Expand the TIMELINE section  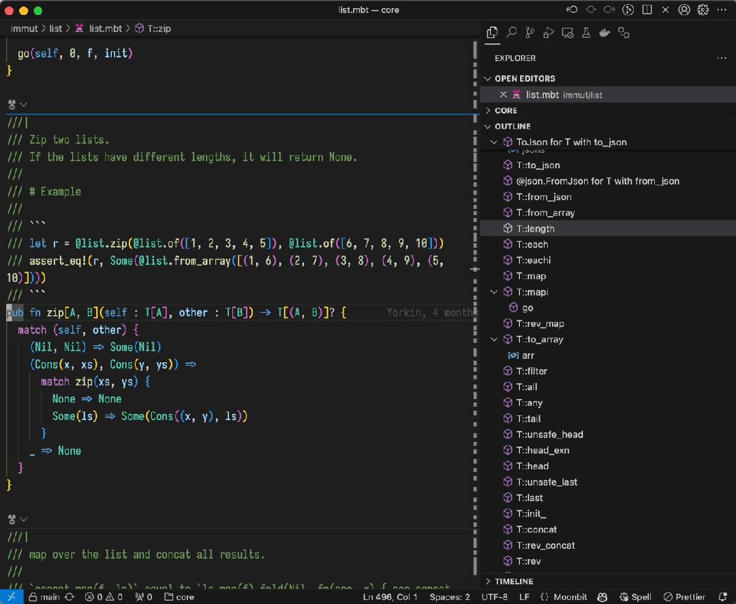(514, 582)
